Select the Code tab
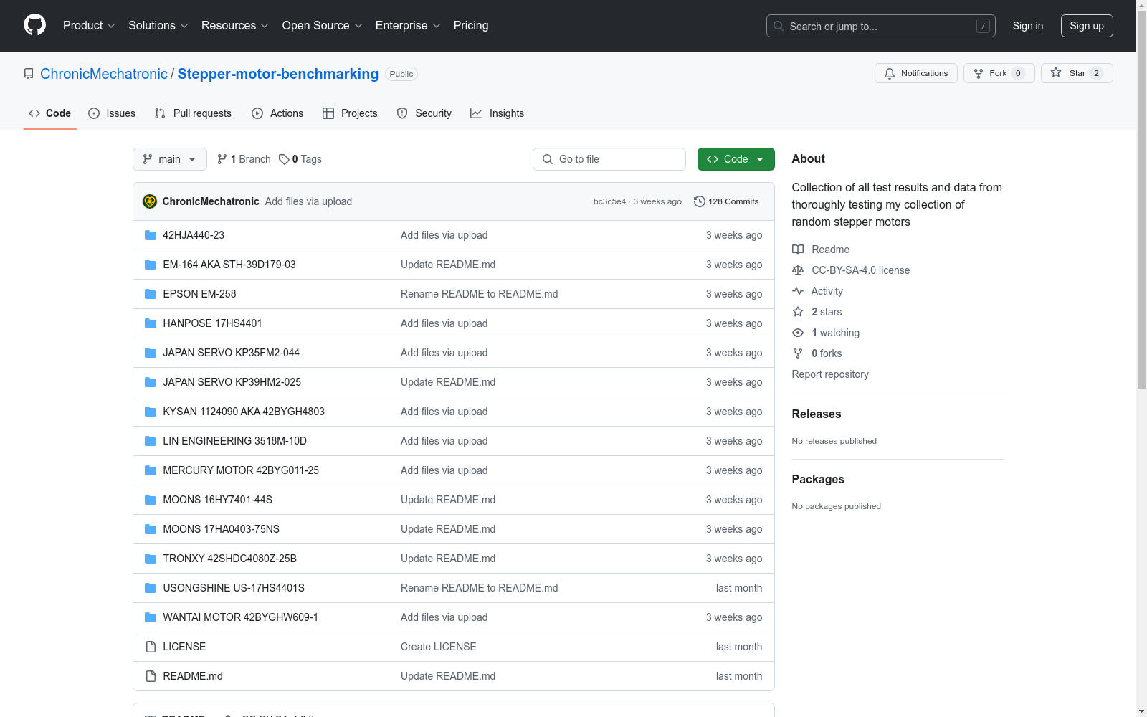 pyautogui.click(x=50, y=113)
